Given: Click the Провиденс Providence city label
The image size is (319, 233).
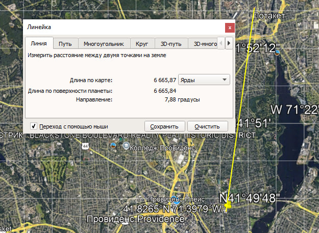Looking at the screenshot, I should coord(135,219).
